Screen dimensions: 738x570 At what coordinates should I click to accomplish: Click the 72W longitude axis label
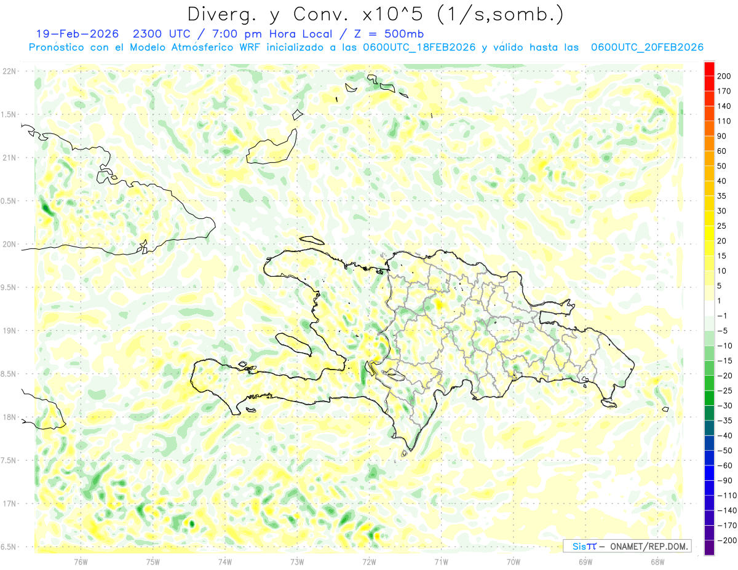pos(369,562)
